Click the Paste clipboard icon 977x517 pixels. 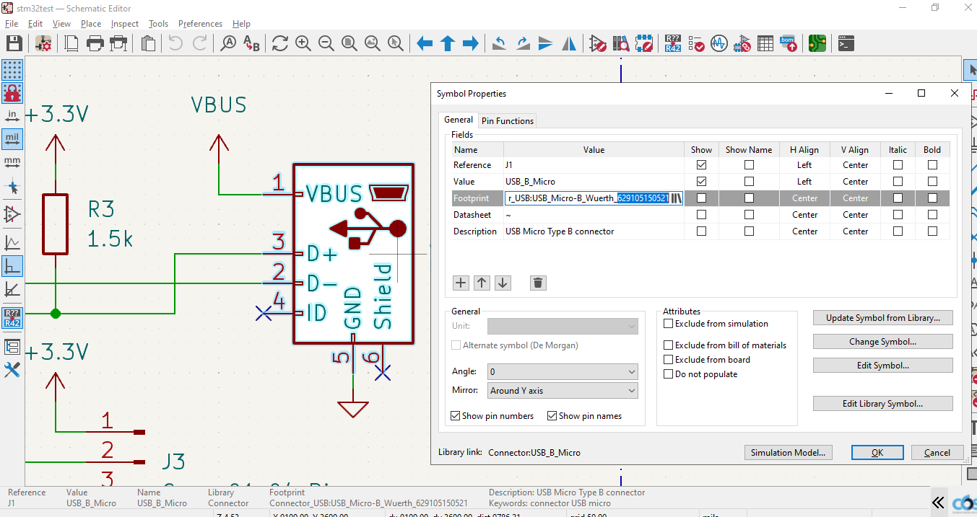point(148,43)
